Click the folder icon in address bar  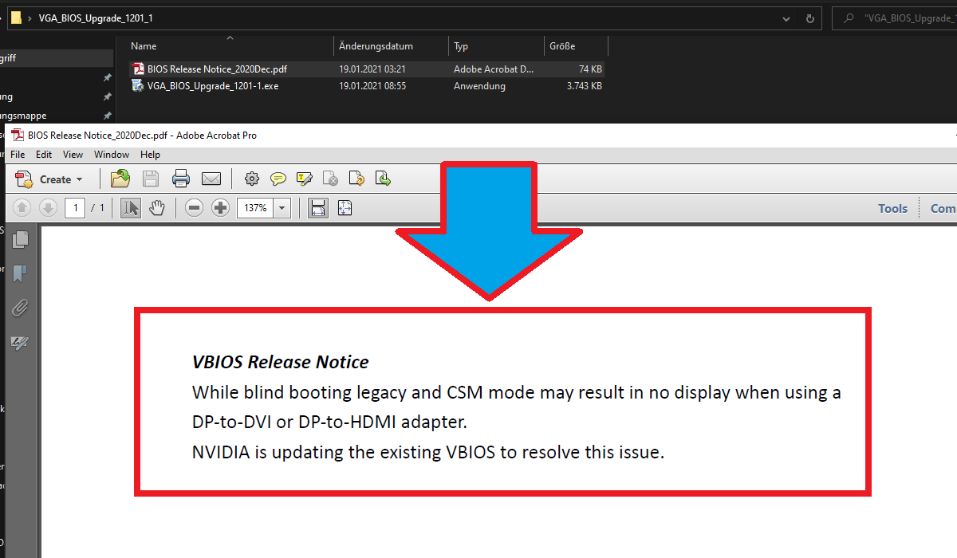pos(16,18)
